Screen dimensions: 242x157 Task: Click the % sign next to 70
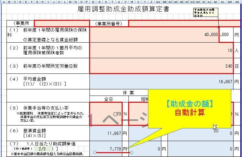[x=125, y=114]
